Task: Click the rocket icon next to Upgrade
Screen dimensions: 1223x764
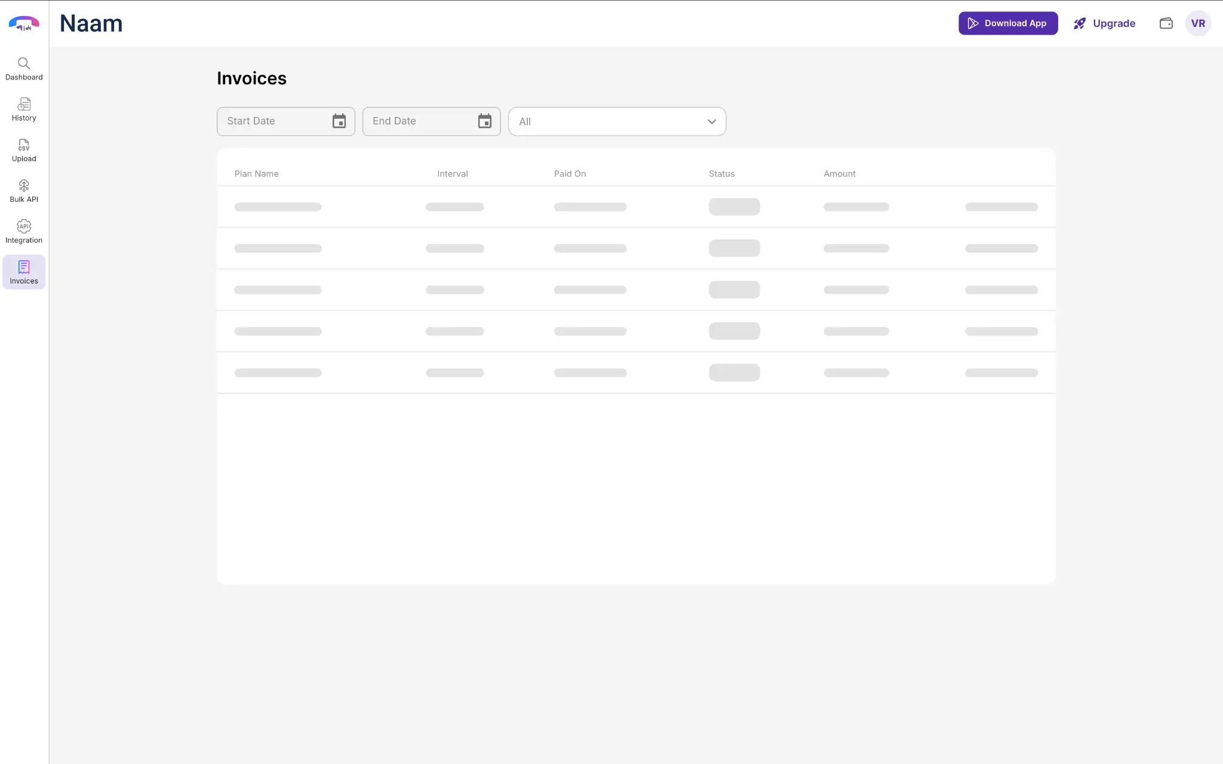Action: click(x=1080, y=23)
